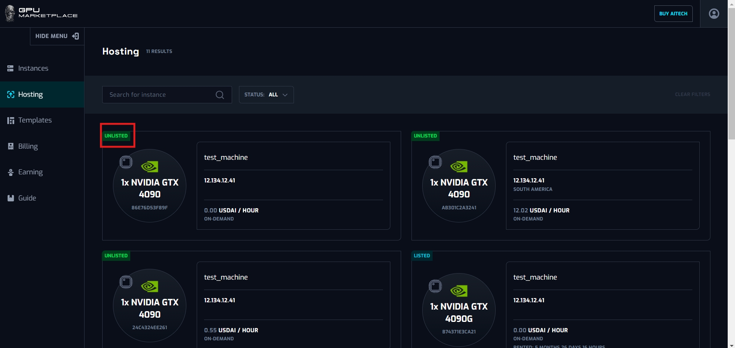The image size is (735, 348).
Task: Click the page vertical scrollbar
Action: coord(731,77)
